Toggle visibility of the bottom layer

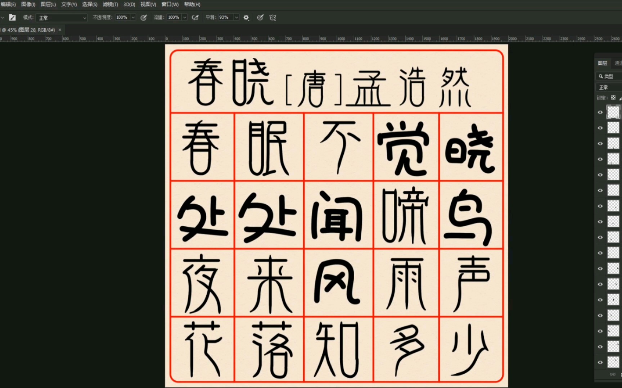(600, 362)
